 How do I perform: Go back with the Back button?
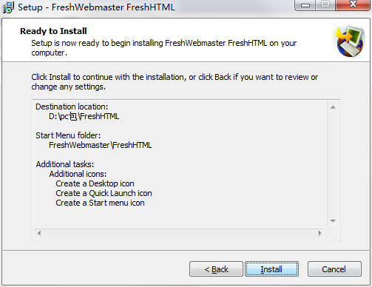(x=216, y=269)
